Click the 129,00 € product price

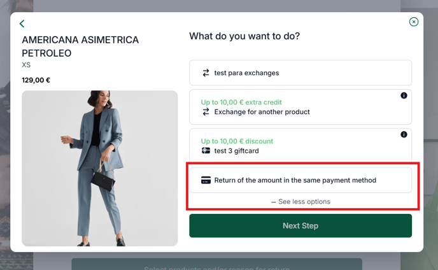coord(36,80)
